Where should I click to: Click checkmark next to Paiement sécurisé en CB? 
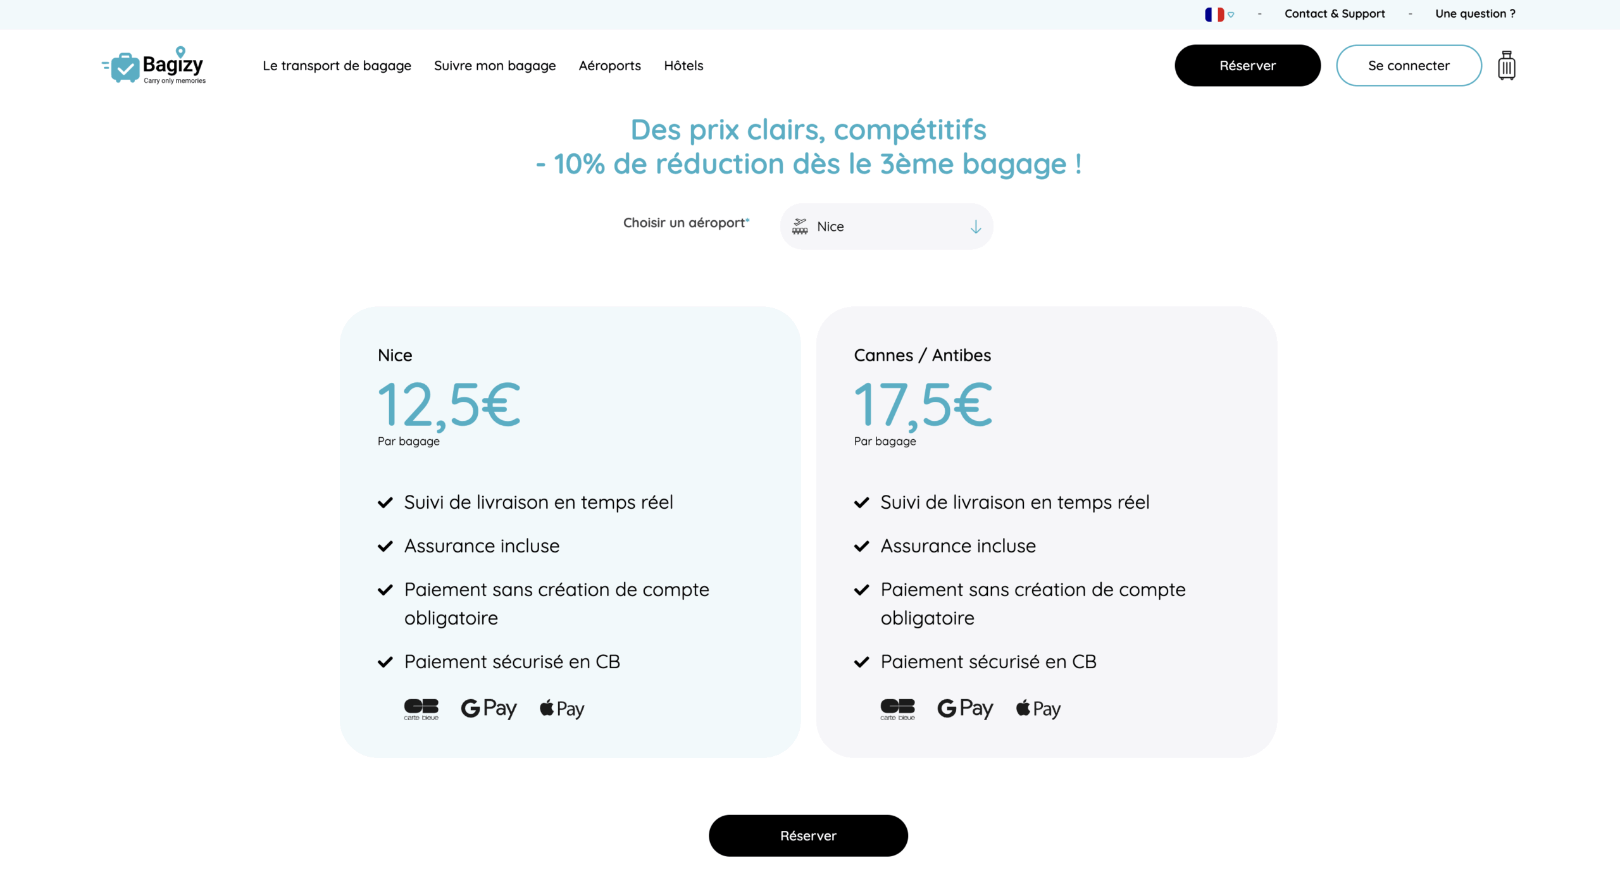pos(385,662)
